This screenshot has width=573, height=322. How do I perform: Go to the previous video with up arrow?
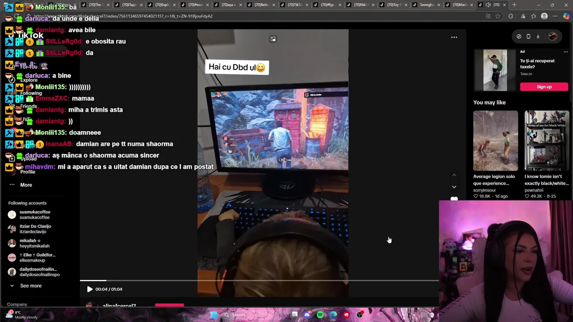tap(454, 175)
